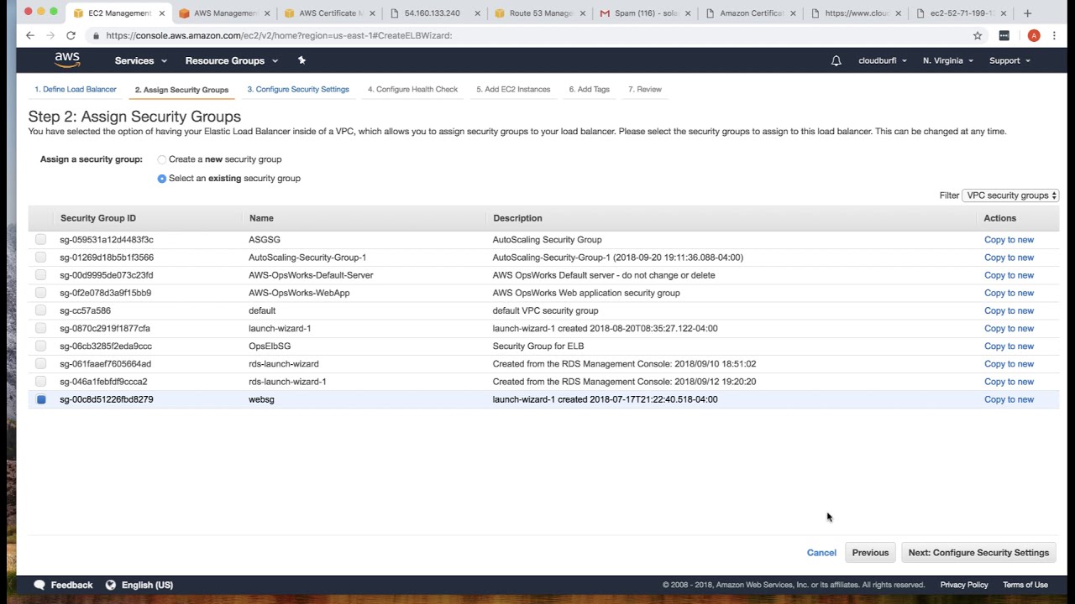
Task: Click the browser extension icon beside the star
Action: [x=1004, y=35]
